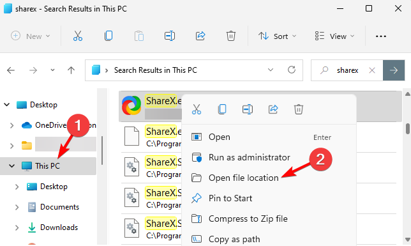Refresh the search results with the reload icon

(x=292, y=70)
